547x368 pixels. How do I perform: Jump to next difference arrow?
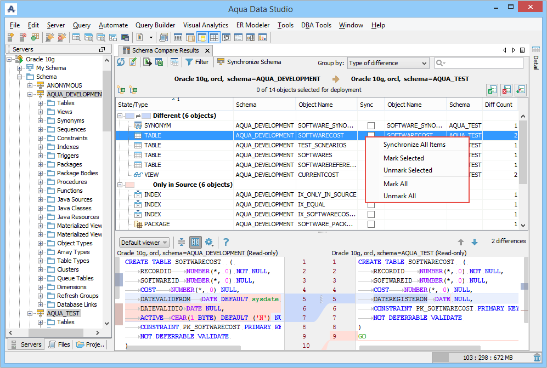pos(474,242)
